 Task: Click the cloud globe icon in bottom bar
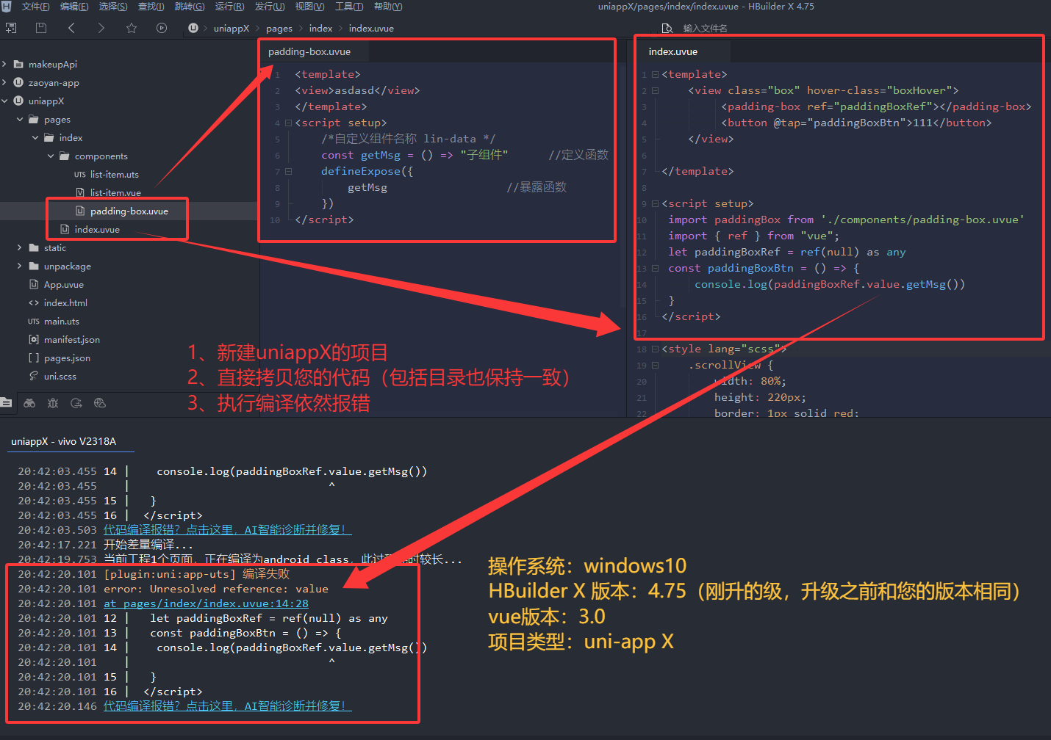click(100, 403)
